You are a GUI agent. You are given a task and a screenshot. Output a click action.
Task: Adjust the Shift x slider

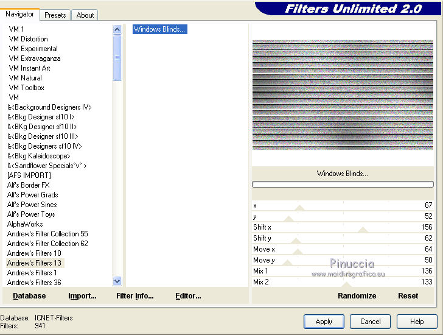(x=363, y=230)
